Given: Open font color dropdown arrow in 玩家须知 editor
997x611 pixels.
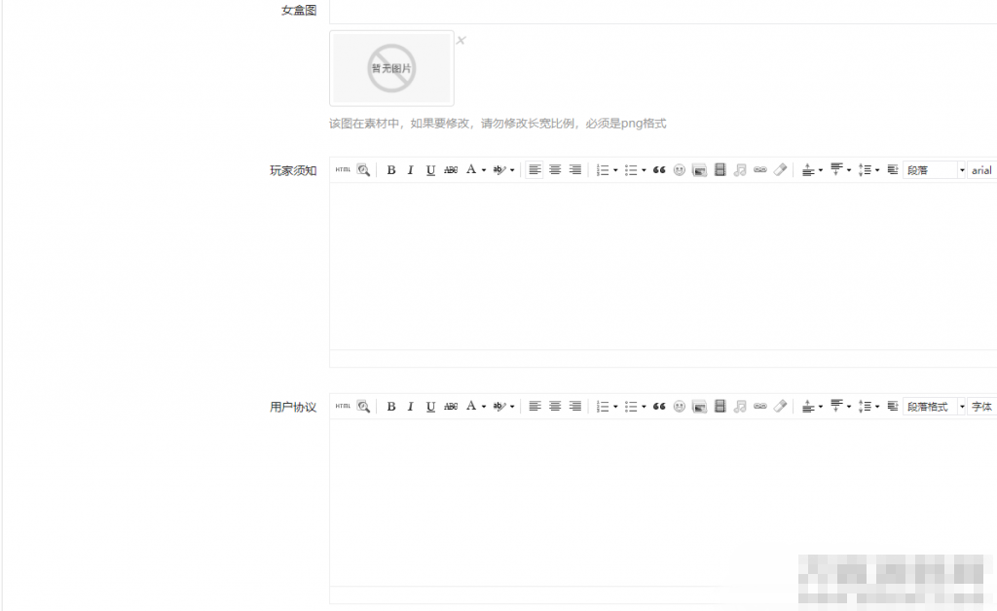Looking at the screenshot, I should 484,170.
